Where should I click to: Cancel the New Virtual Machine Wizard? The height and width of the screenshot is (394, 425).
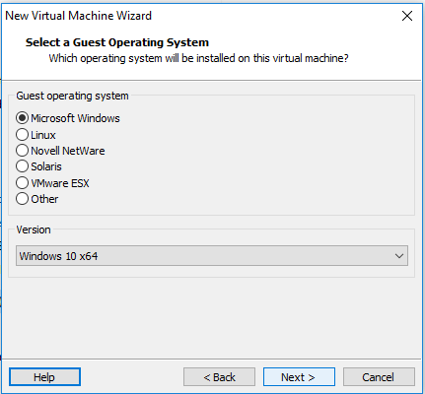click(379, 377)
